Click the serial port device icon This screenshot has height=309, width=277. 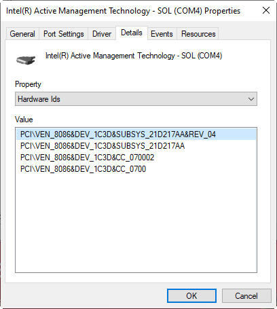click(x=26, y=60)
